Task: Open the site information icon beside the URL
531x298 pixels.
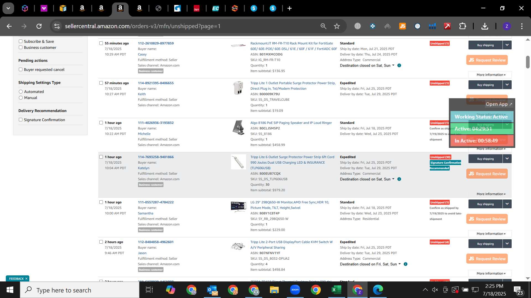Action: [57, 26]
